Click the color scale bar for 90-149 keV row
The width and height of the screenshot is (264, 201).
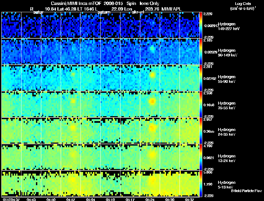[x=201, y=51]
